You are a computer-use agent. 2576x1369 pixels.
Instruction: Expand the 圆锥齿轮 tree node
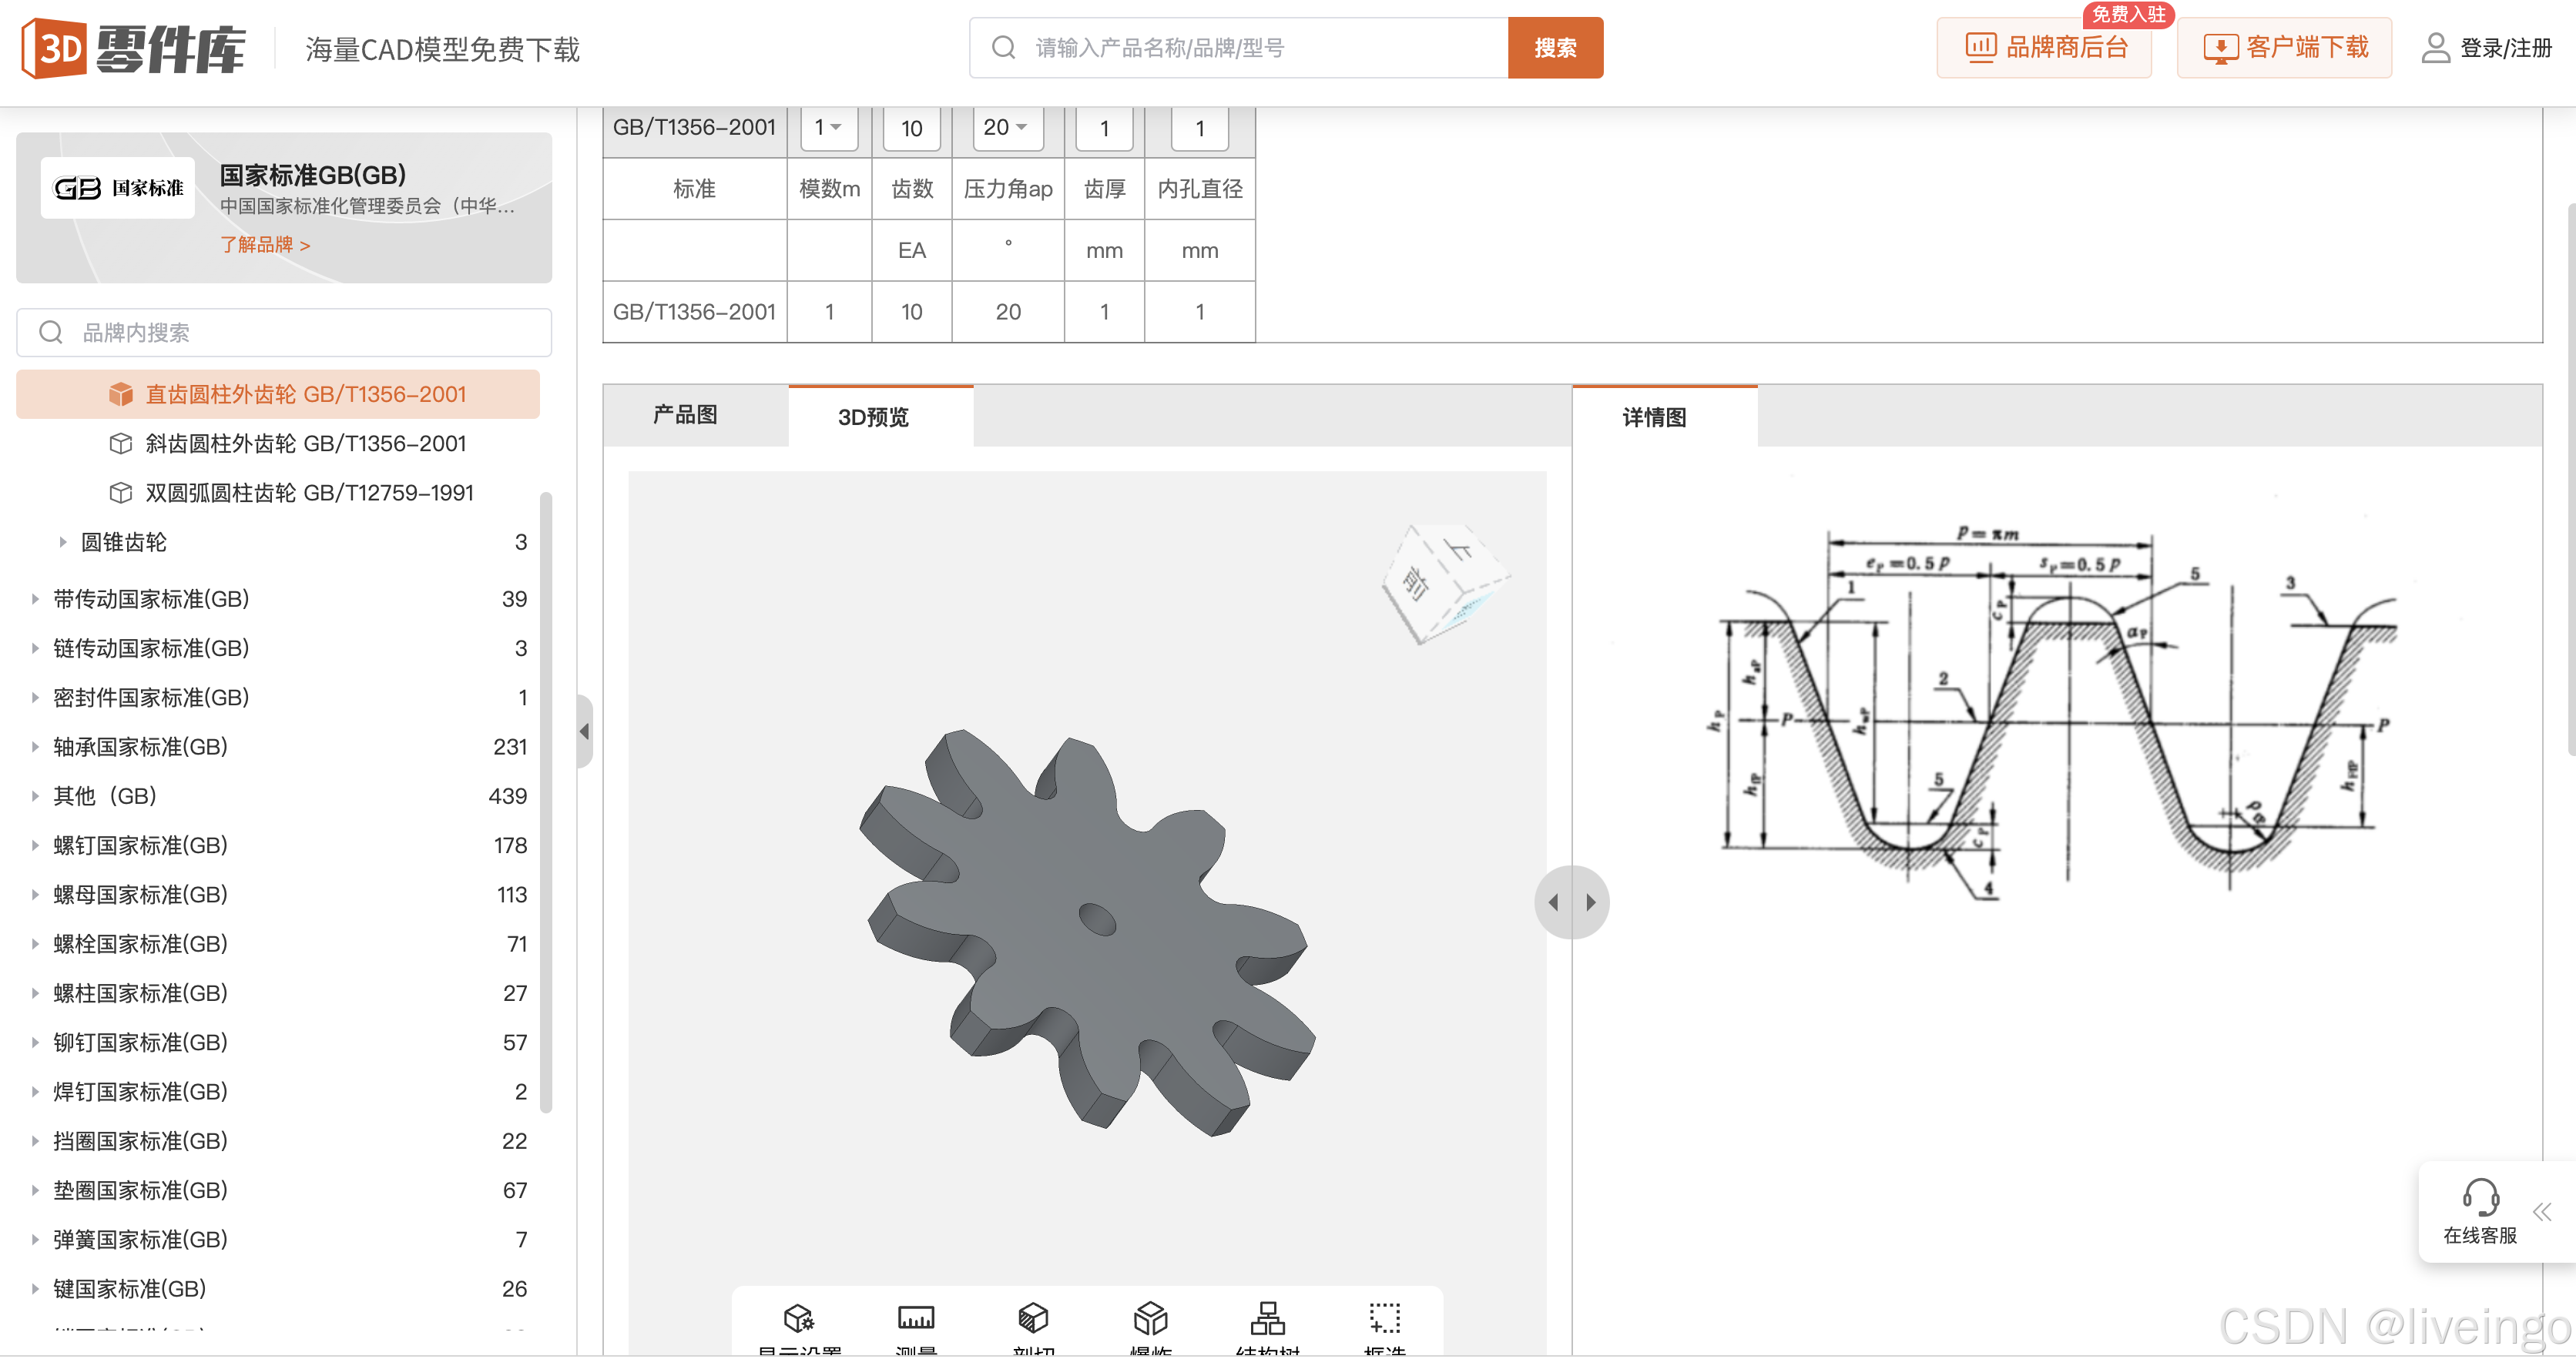(x=62, y=541)
